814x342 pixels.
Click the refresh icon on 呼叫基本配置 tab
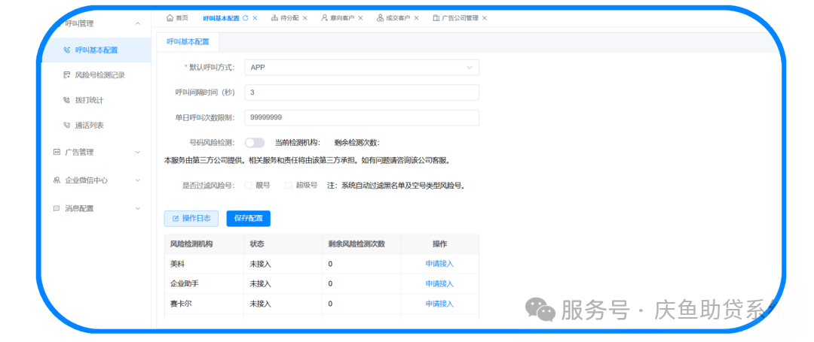[246, 17]
